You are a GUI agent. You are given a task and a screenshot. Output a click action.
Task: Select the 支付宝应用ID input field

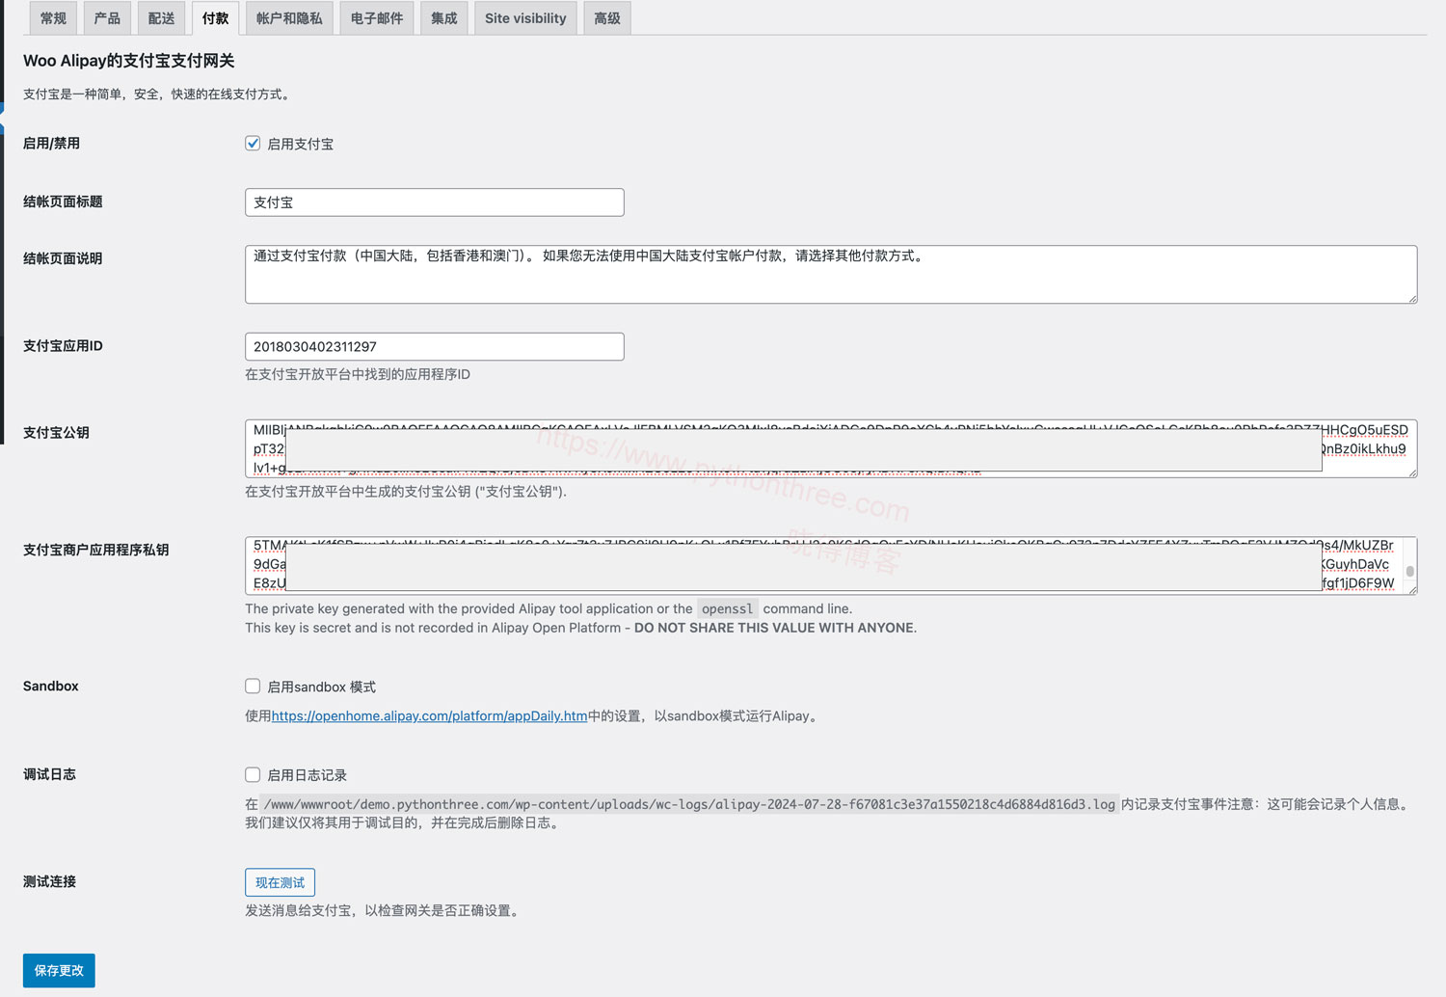[434, 346]
